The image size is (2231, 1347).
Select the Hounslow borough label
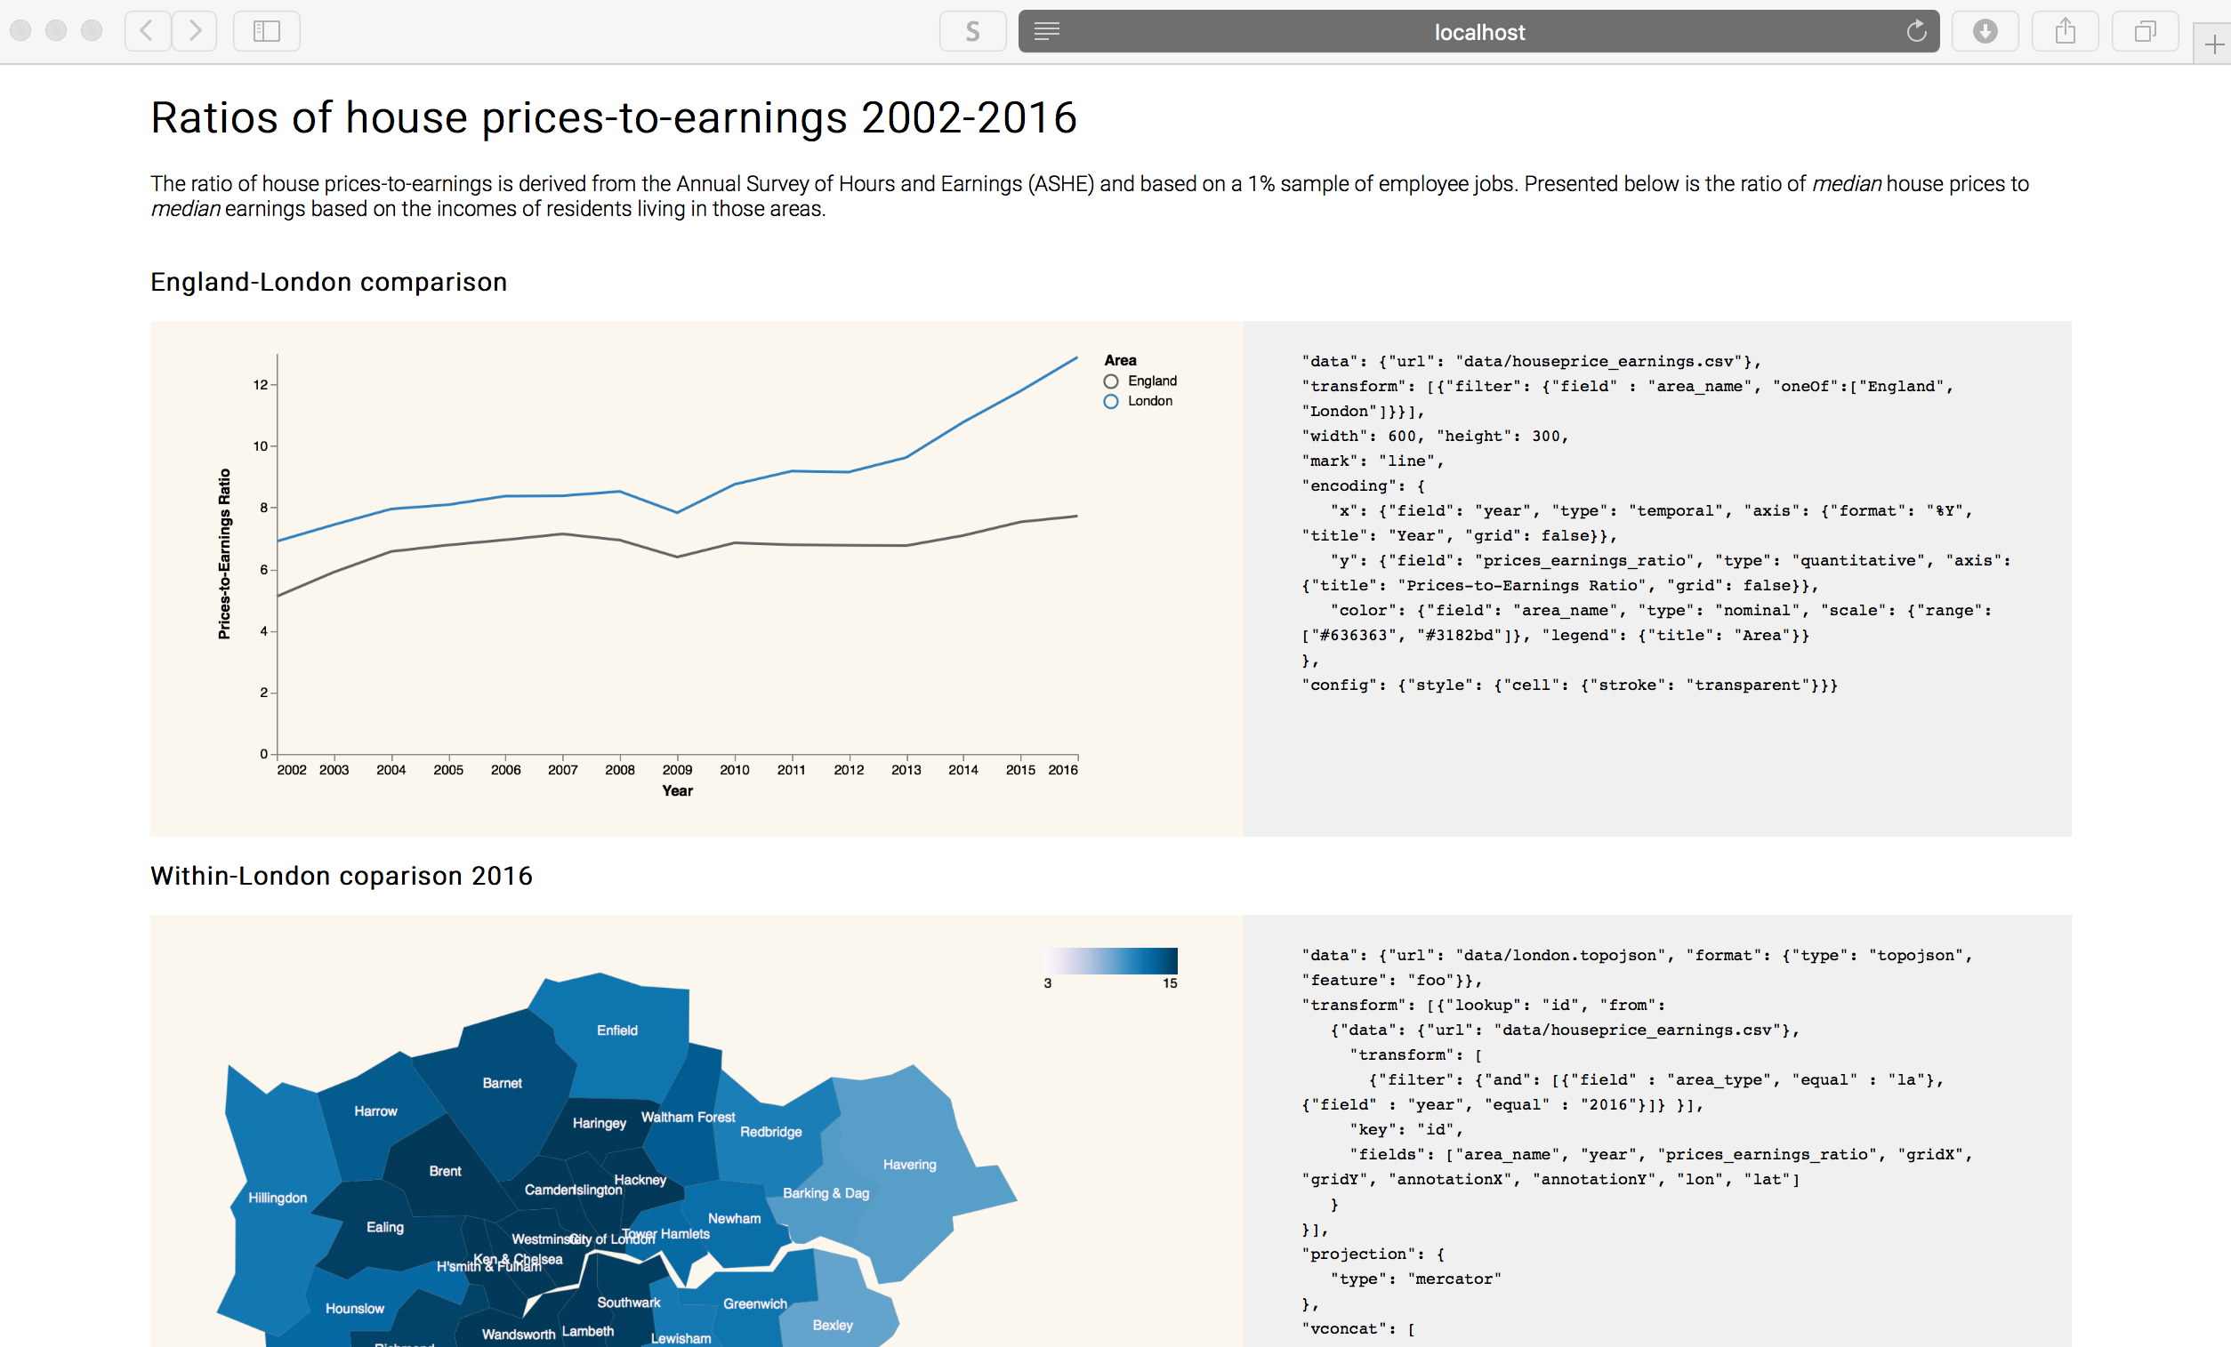(x=355, y=1308)
